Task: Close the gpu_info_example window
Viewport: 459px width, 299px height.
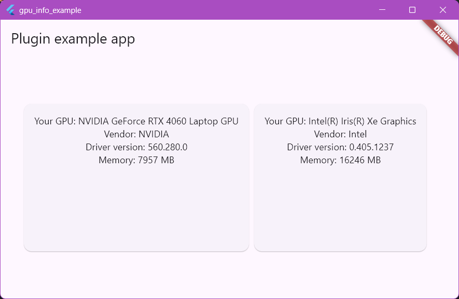Action: pos(442,10)
